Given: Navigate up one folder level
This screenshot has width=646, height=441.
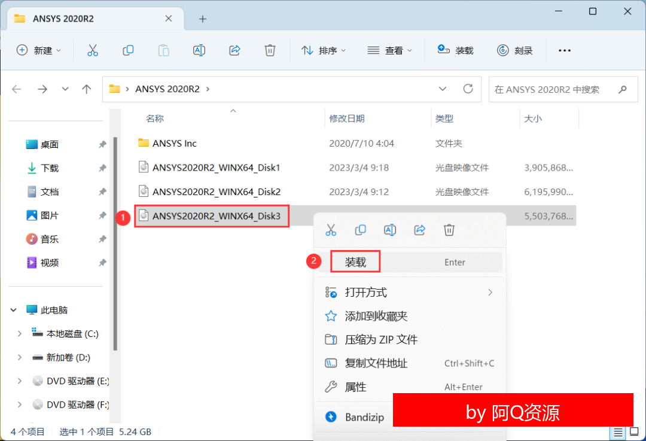Looking at the screenshot, I should pyautogui.click(x=87, y=89).
